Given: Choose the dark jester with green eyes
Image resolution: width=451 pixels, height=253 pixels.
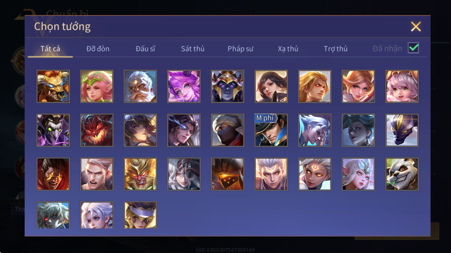Looking at the screenshot, I should click(53, 130).
